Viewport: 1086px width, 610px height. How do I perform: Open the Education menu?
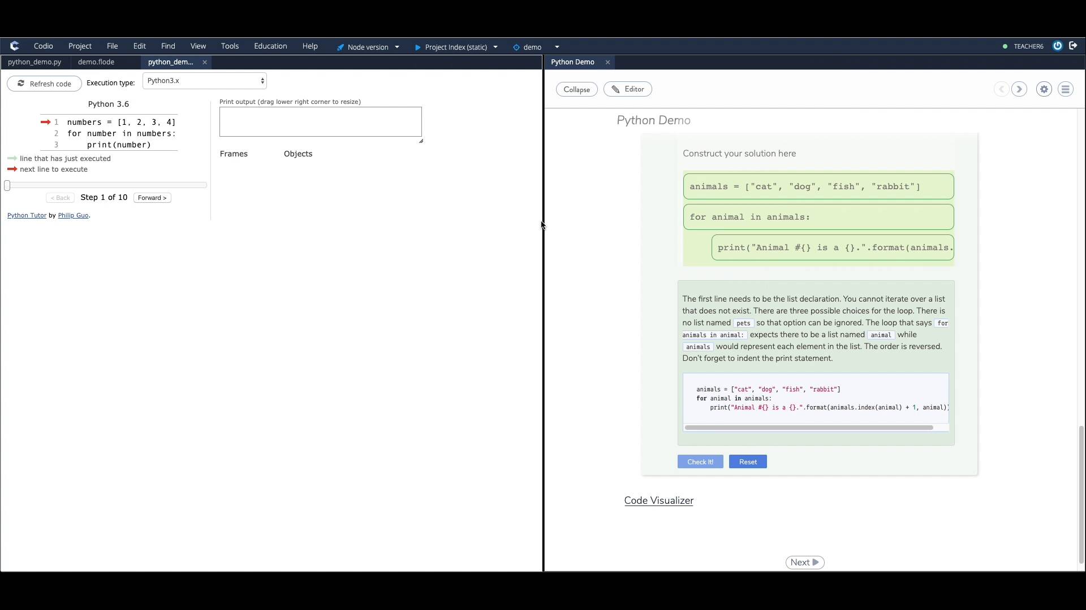[270, 46]
